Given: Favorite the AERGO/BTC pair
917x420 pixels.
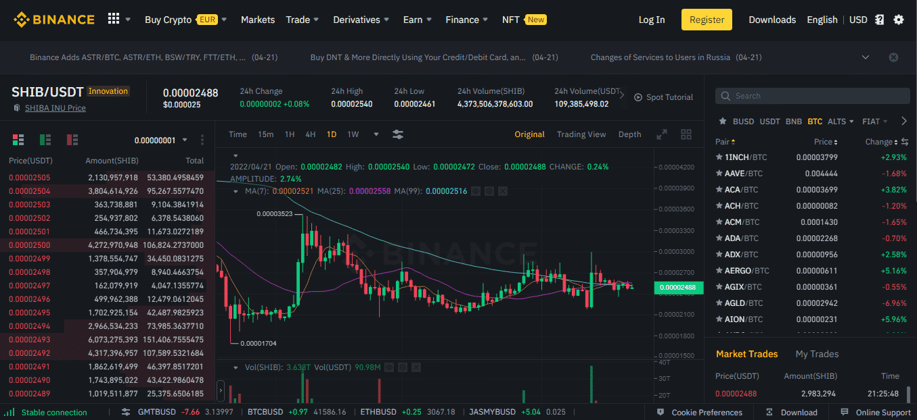Looking at the screenshot, I should [719, 271].
